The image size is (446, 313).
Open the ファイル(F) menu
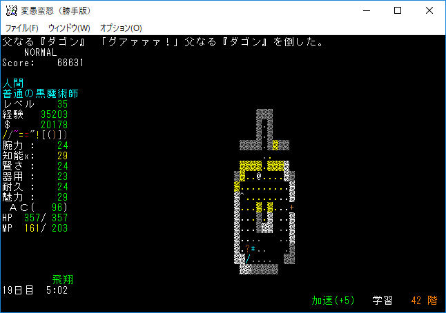pyautogui.click(x=22, y=28)
